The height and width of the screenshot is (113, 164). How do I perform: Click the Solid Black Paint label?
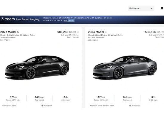coord(9,106)
